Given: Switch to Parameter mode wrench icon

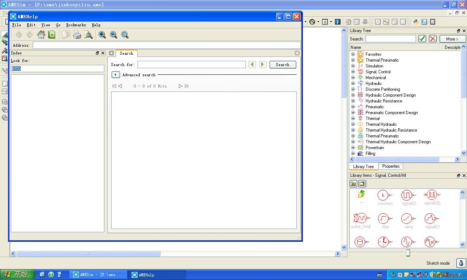Looking at the screenshot, I should tap(5, 51).
